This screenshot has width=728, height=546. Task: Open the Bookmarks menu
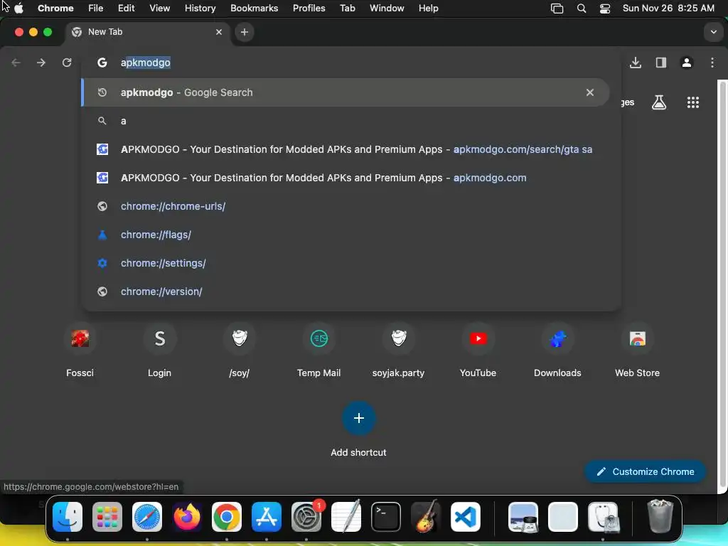[x=254, y=8]
